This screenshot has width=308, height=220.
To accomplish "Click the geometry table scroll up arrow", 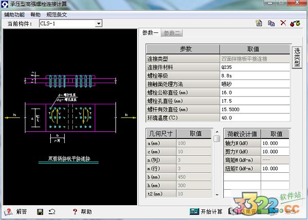I will pos(217,131).
